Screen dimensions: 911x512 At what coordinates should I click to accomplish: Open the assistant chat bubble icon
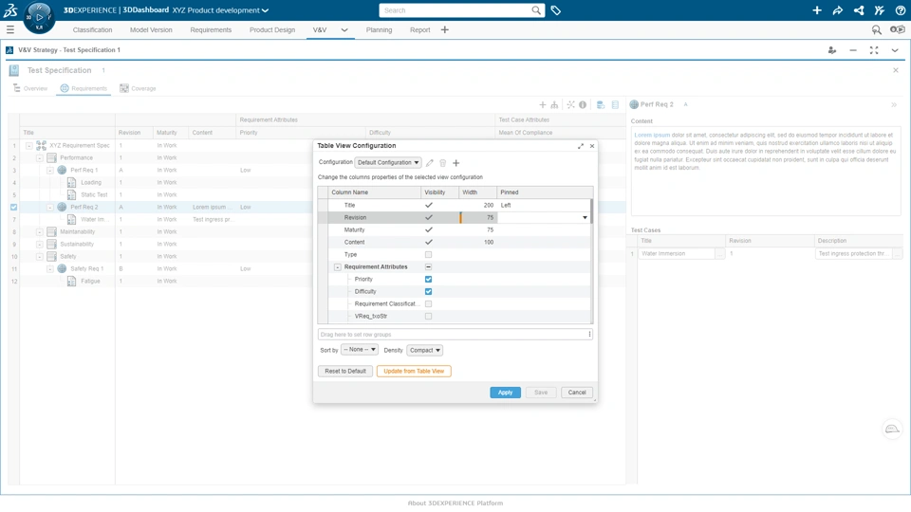[892, 430]
